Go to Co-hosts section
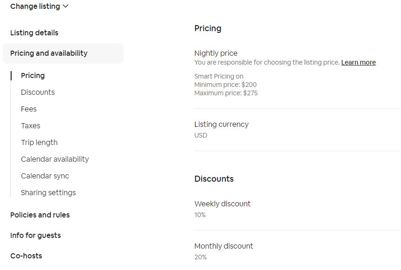The width and height of the screenshot is (401, 270). pyautogui.click(x=26, y=256)
